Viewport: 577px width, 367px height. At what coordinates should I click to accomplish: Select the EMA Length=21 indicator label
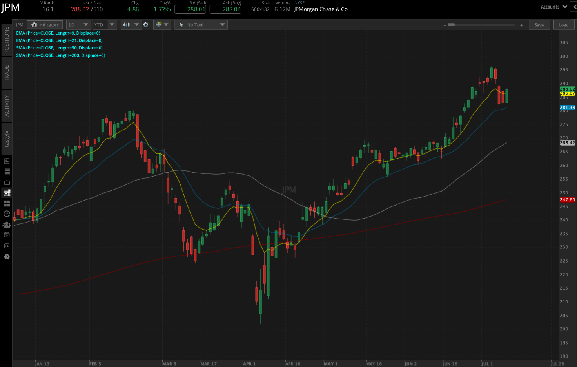pos(59,40)
